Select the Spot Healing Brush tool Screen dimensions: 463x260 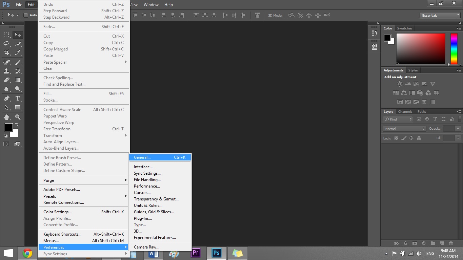click(6, 62)
